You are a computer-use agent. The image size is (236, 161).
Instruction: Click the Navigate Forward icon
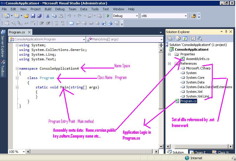coord(100,16)
